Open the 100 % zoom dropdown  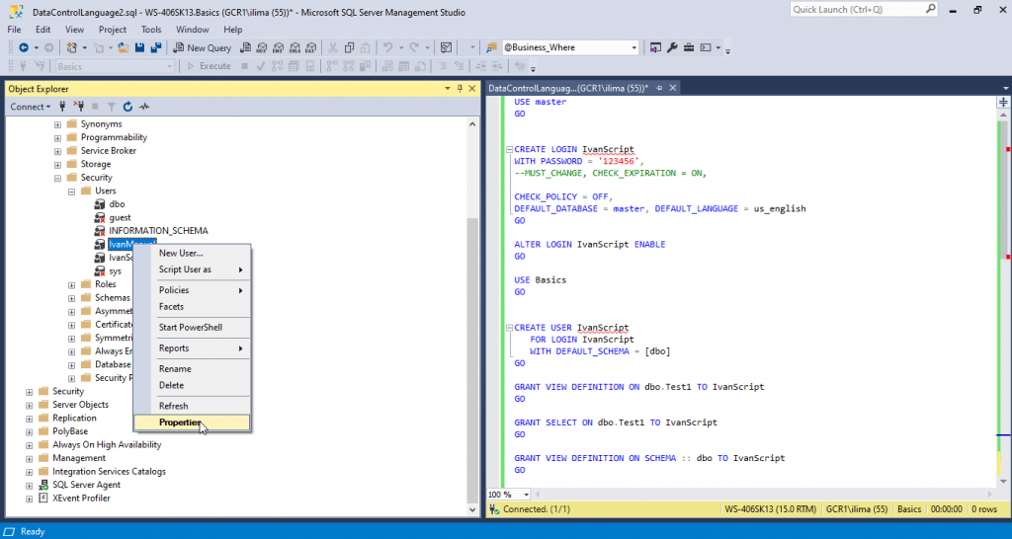(527, 495)
